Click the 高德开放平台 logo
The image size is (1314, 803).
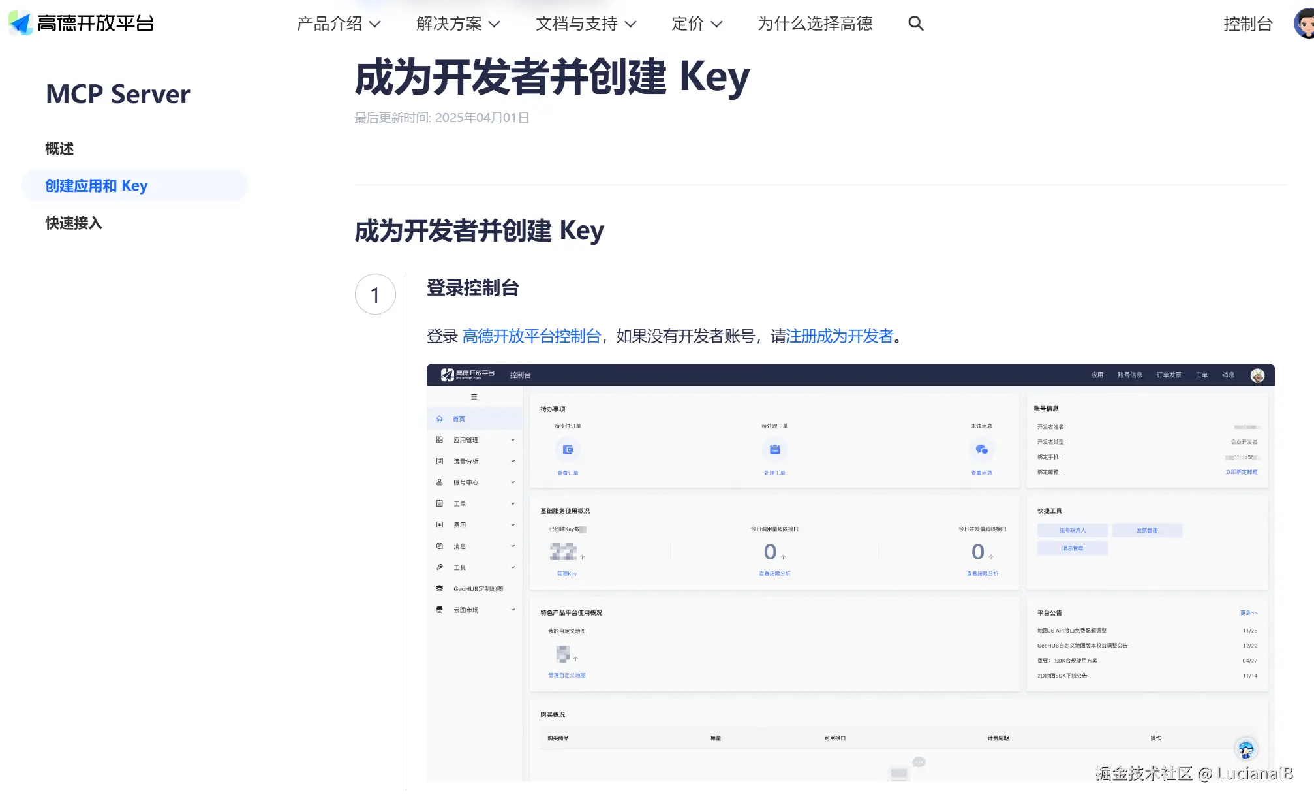pyautogui.click(x=82, y=24)
